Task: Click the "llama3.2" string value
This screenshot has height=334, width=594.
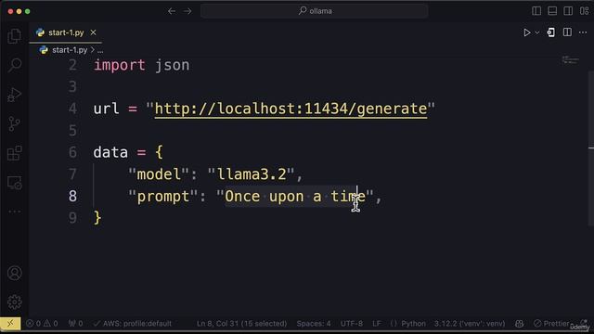Action: pos(252,174)
